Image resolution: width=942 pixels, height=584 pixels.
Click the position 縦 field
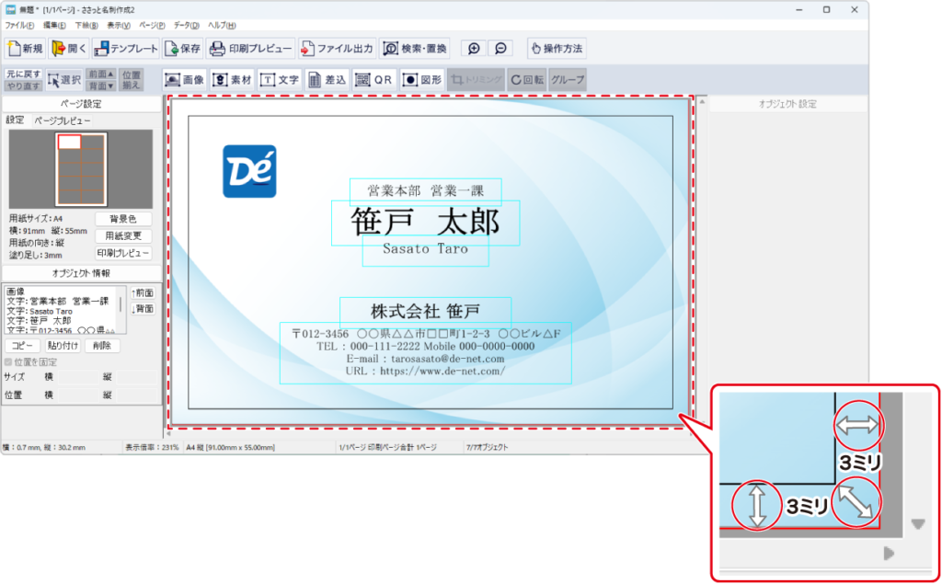click(135, 395)
